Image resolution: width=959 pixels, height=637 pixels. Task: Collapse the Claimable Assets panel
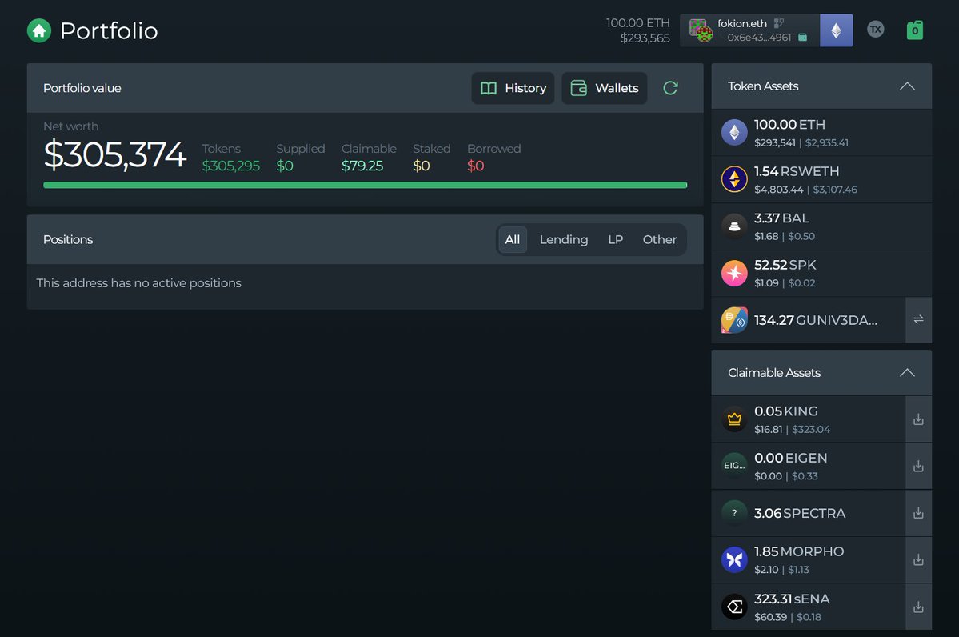point(907,373)
